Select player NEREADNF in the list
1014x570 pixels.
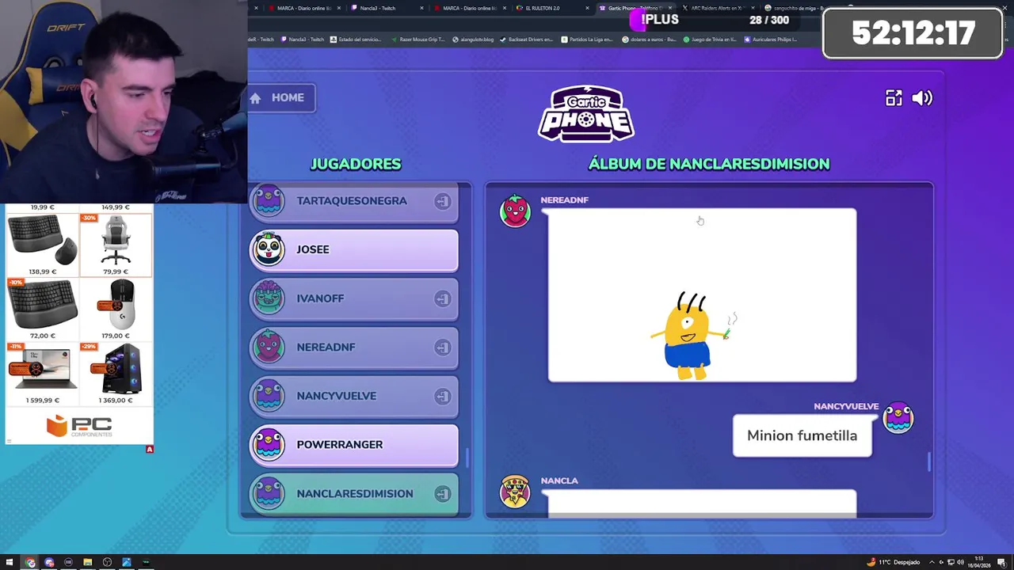354,348
